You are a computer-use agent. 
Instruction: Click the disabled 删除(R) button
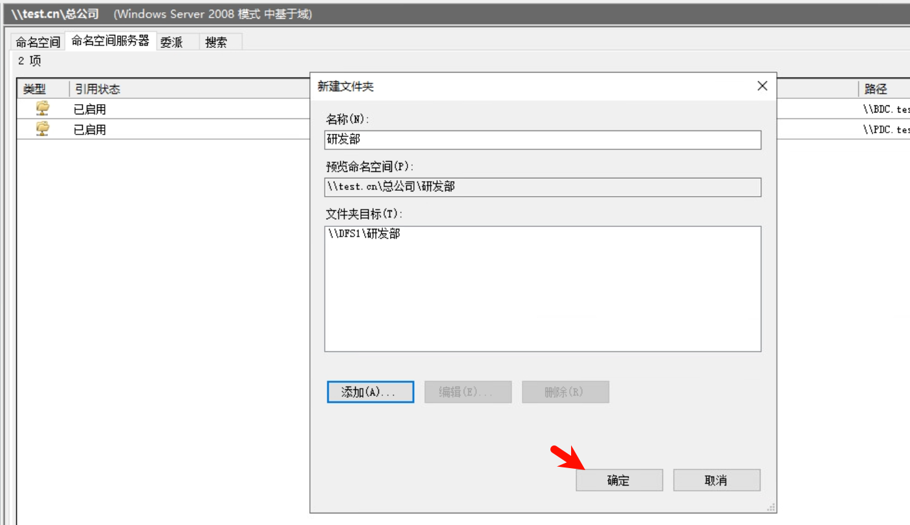(565, 392)
